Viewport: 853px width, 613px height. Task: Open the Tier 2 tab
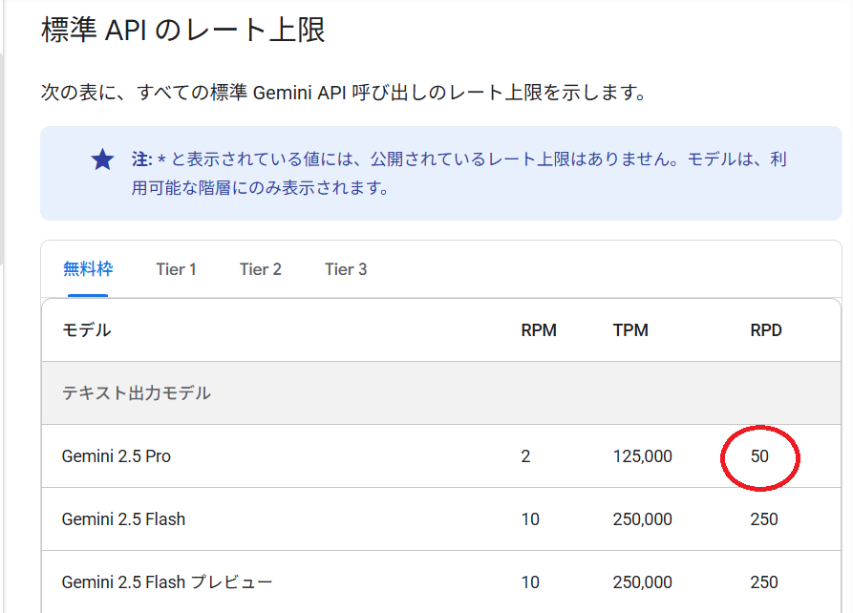[260, 269]
